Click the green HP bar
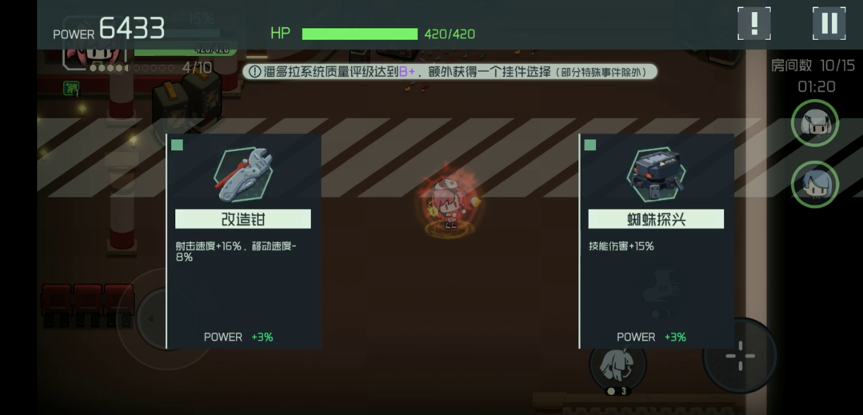Screen dimensions: 863x415 pyautogui.click(x=360, y=34)
